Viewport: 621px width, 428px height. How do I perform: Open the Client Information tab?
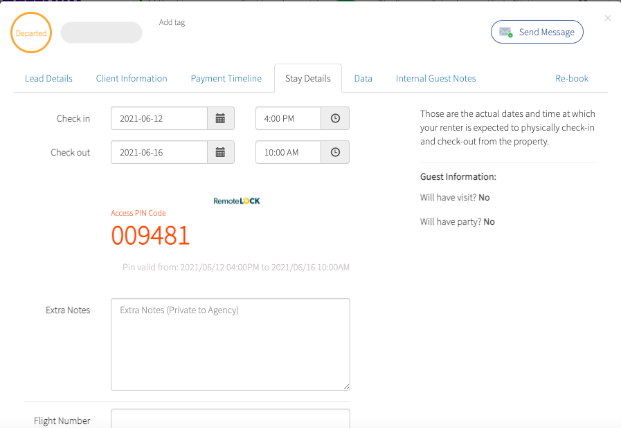132,78
